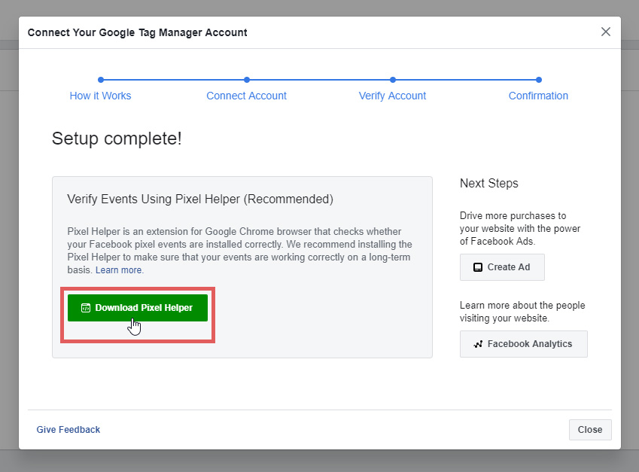
Task: Click the progress dot above Connect Account
Action: [x=247, y=80]
